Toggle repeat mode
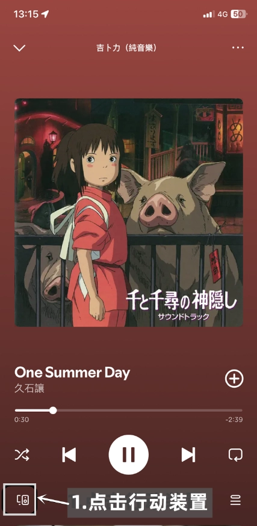Viewport: 257px width, 526px height. click(235, 455)
